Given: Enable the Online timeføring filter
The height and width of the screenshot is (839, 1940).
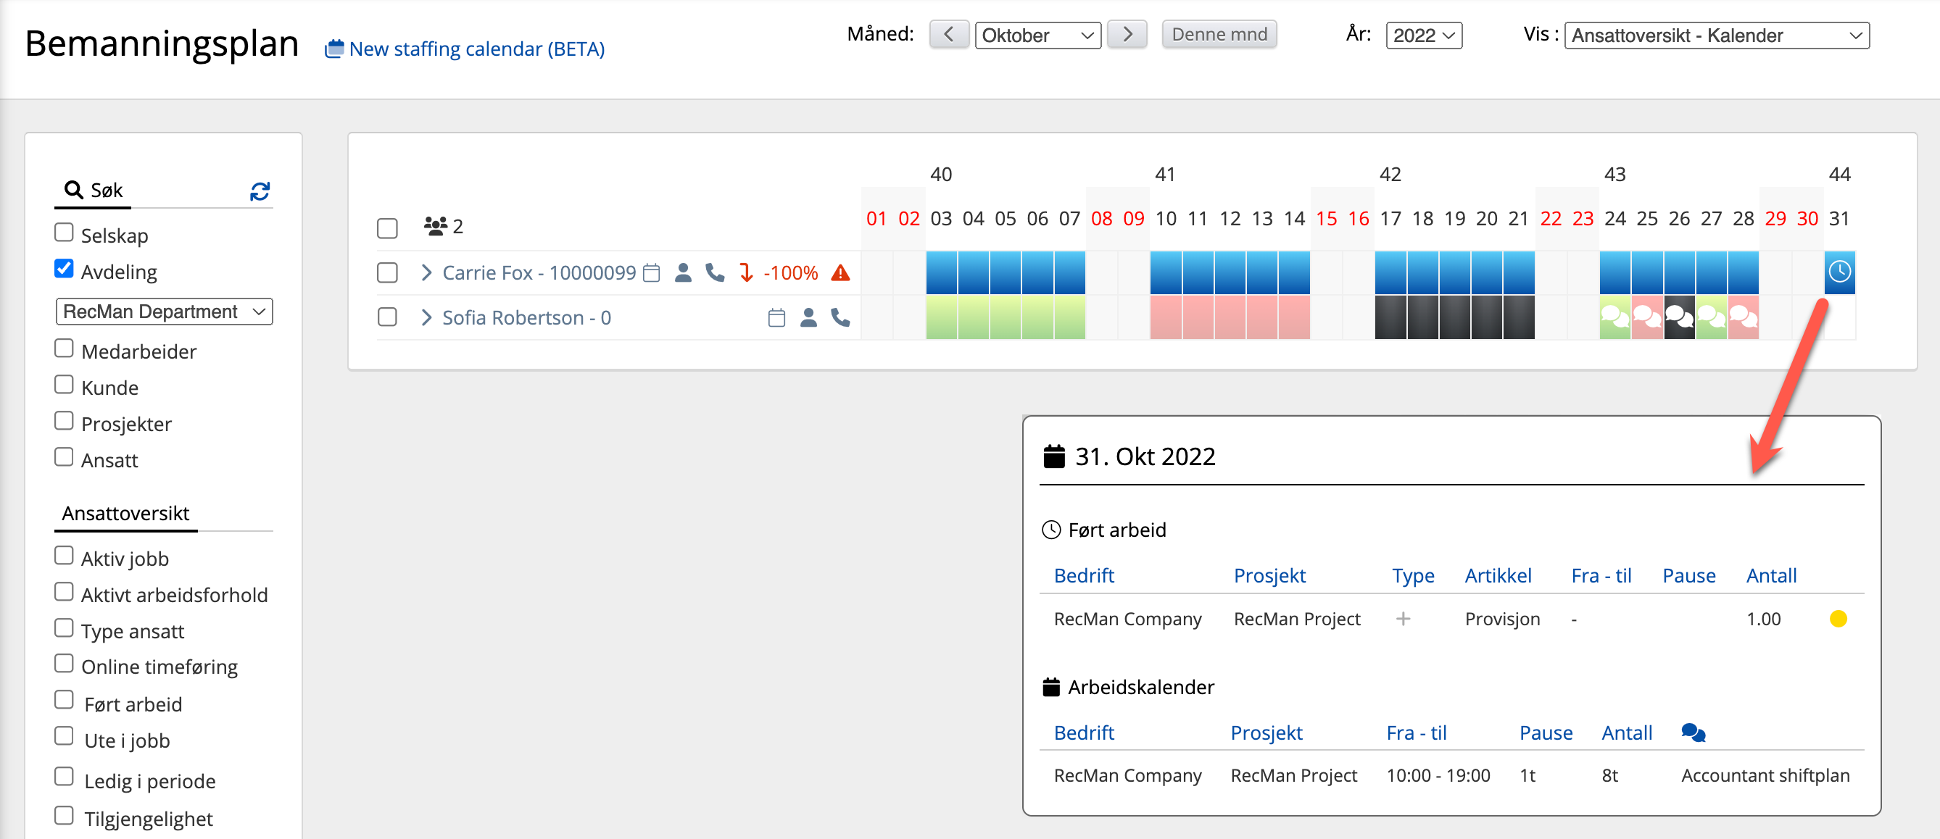Looking at the screenshot, I should tap(64, 664).
